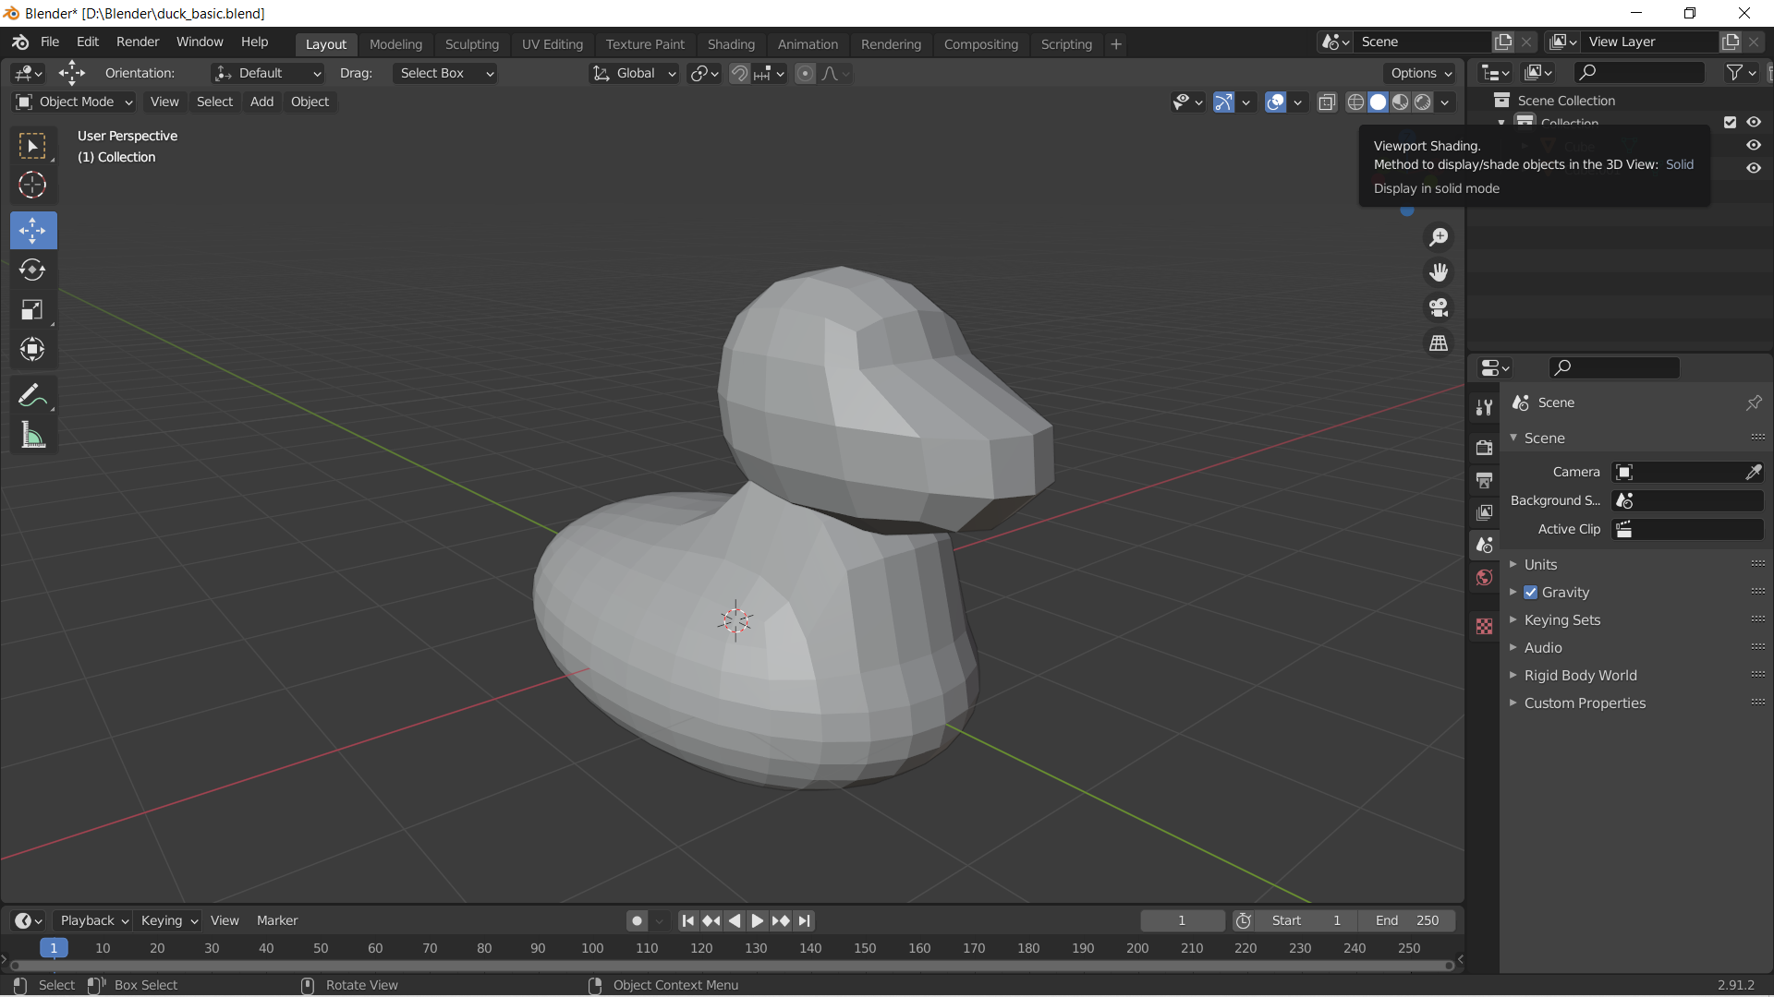Open the World Properties tab

pyautogui.click(x=1484, y=577)
